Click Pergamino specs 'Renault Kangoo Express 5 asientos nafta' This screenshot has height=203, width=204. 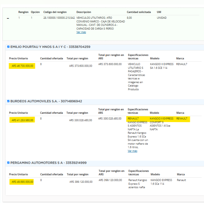coord(138,184)
